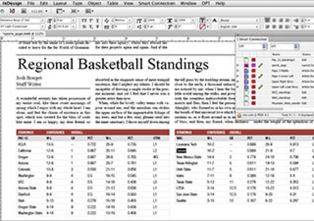Open the Layout menu
314x221 pixels.
click(60, 3)
